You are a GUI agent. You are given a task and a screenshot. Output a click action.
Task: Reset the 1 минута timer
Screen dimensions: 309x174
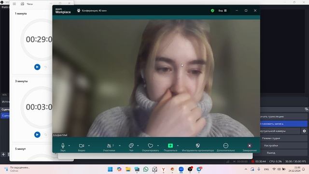pyautogui.click(x=45, y=67)
